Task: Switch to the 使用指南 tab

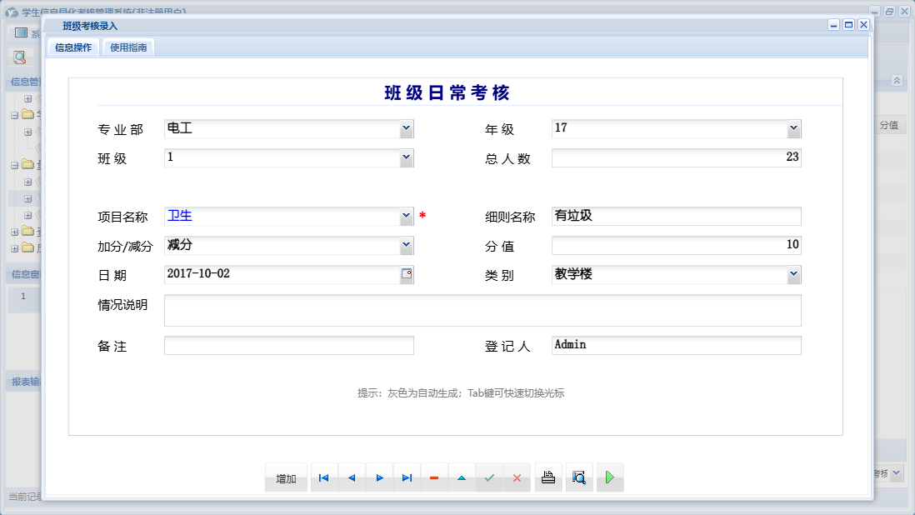Action: (x=127, y=47)
